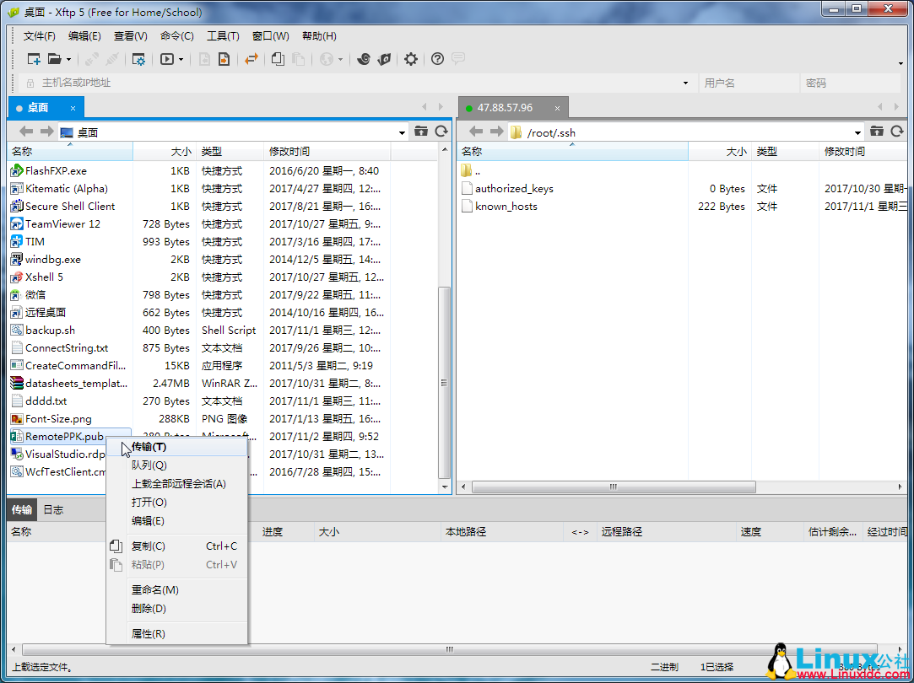Click the help question mark icon
Screen dimensions: 914x683
[x=435, y=59]
